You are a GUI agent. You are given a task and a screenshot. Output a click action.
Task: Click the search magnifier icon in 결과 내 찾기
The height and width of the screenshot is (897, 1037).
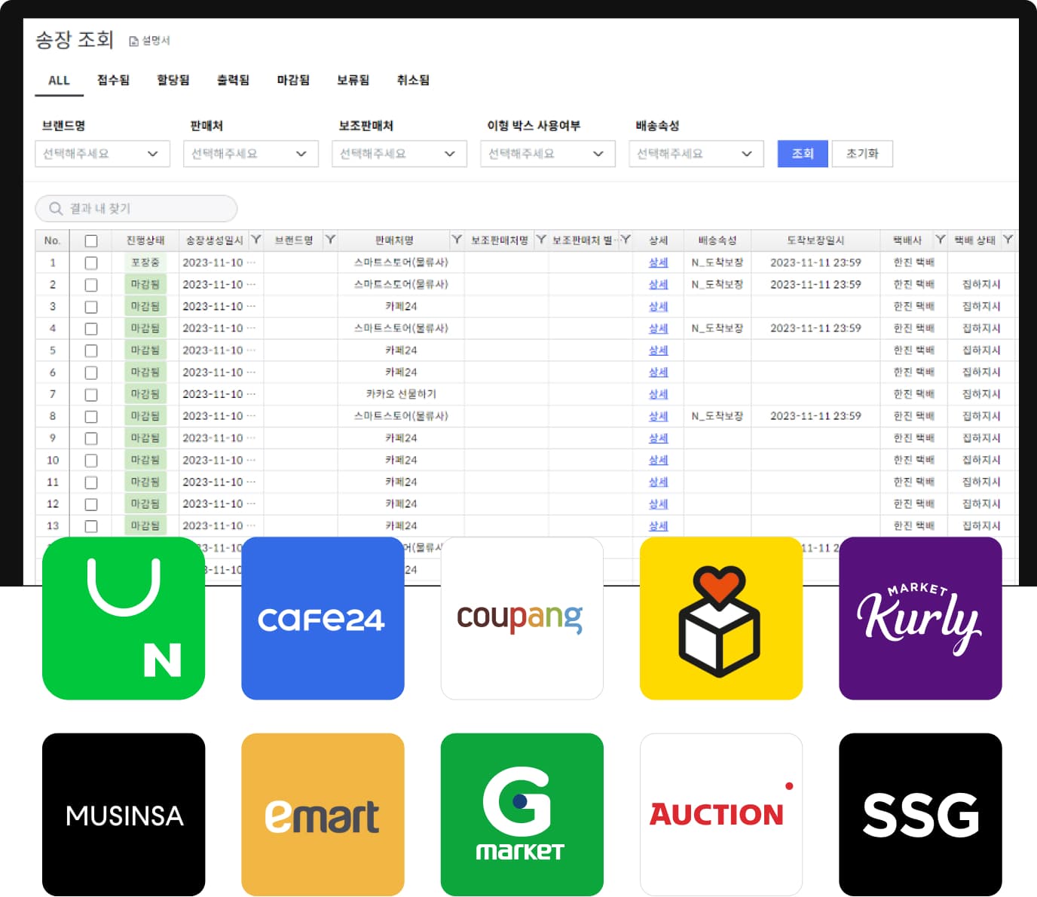pyautogui.click(x=56, y=209)
